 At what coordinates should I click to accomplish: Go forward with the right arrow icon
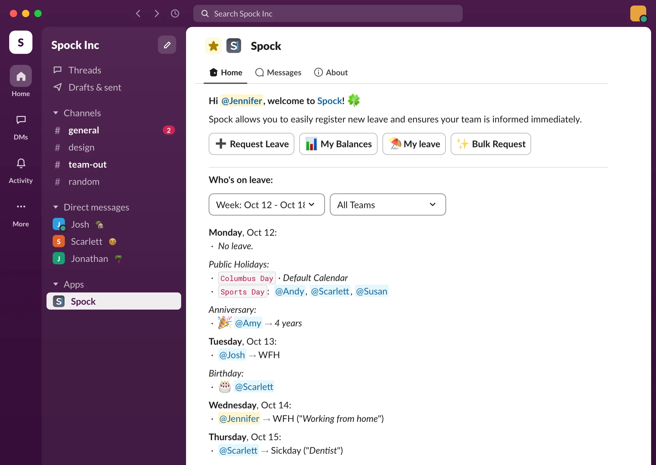(157, 13)
